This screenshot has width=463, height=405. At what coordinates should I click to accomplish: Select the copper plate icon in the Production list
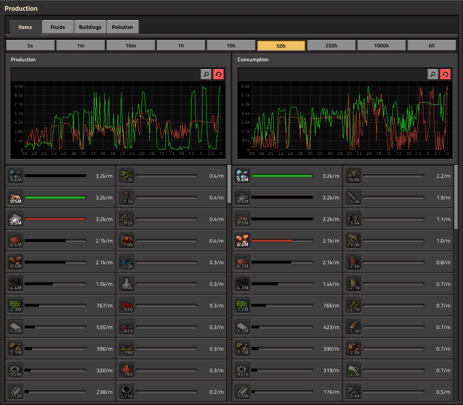click(16, 241)
